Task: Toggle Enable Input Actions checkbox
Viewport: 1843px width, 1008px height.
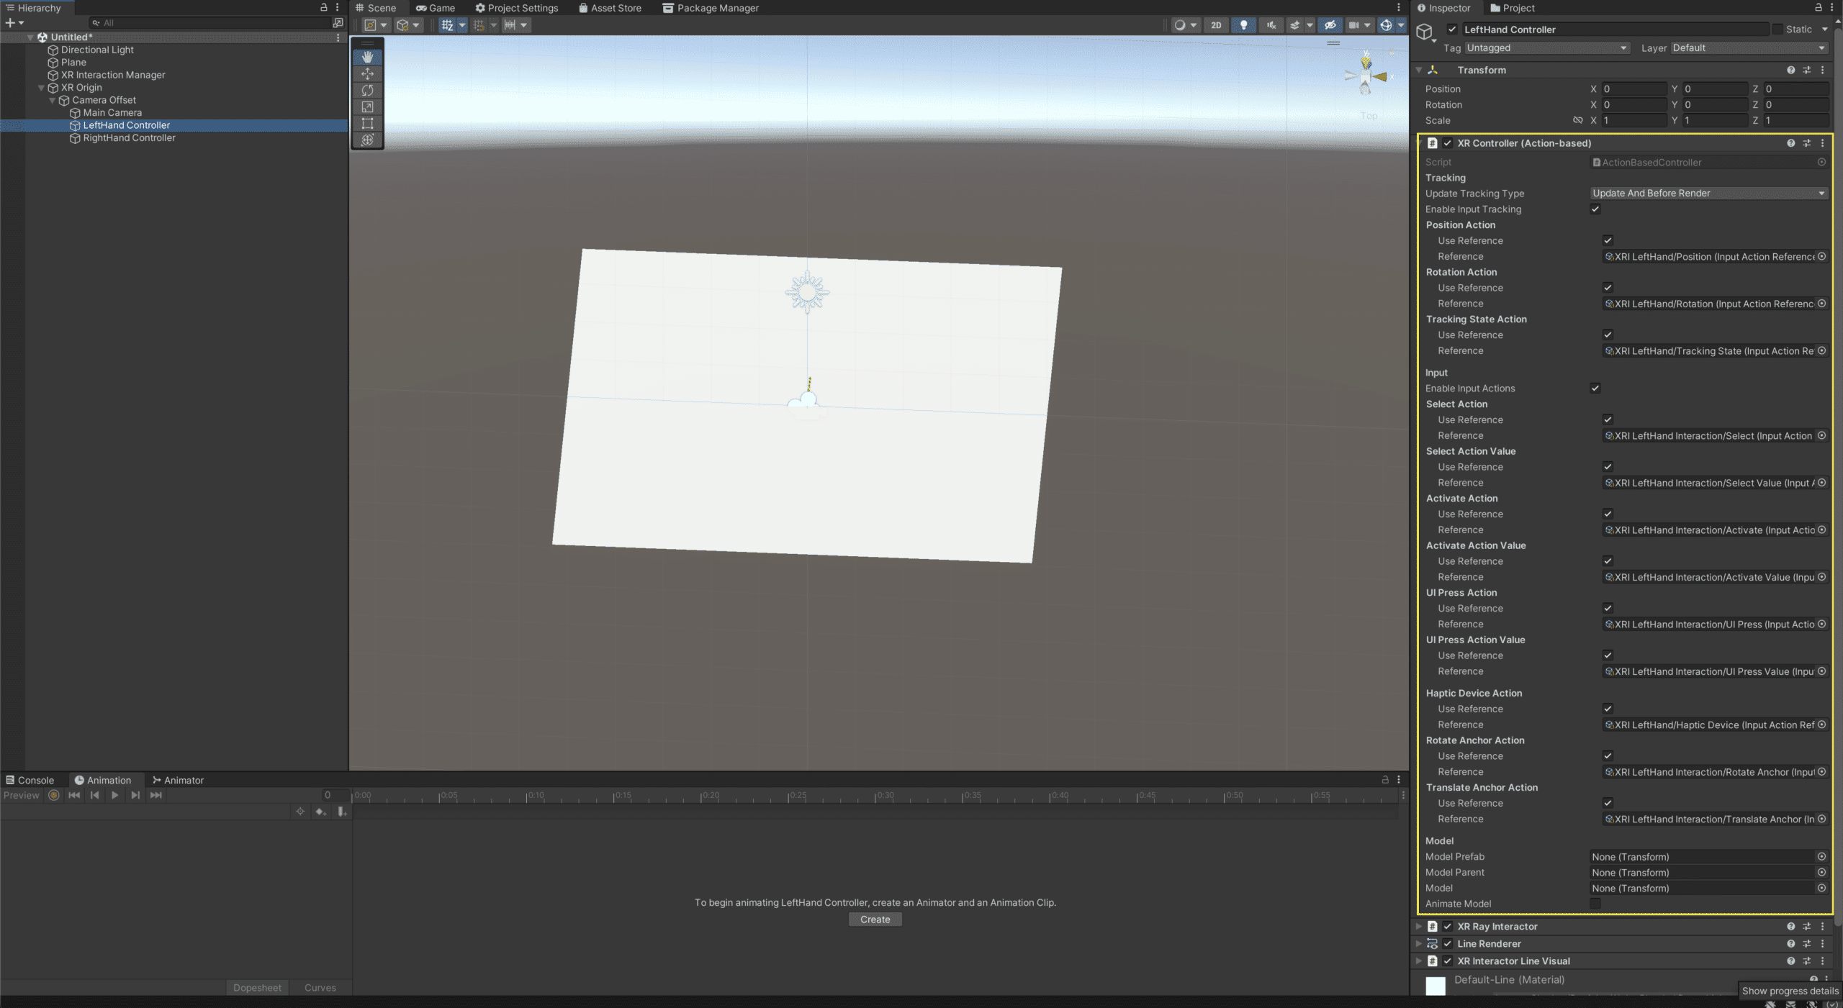Action: 1595,389
